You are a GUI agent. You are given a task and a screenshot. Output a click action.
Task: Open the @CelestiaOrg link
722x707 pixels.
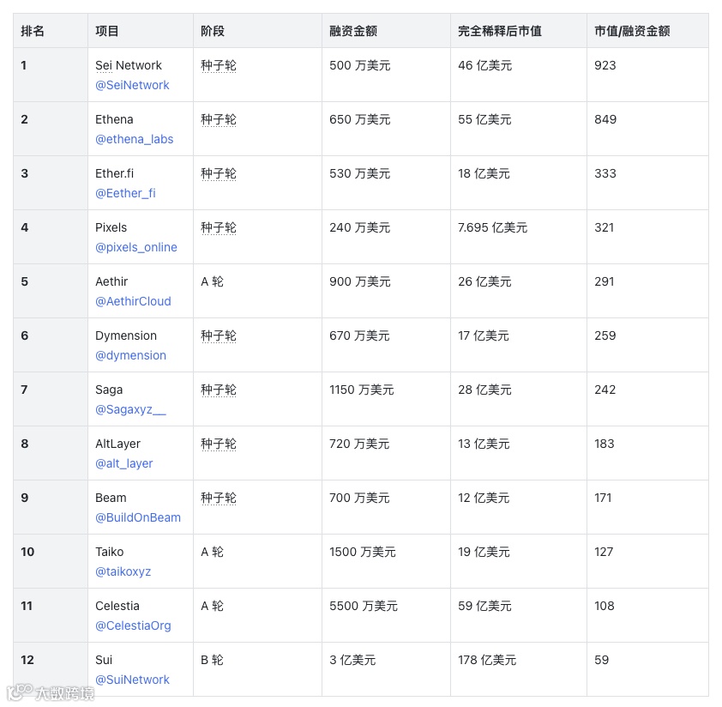click(133, 625)
